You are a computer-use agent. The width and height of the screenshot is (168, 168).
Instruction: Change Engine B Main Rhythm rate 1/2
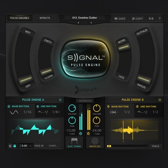coord(127,112)
